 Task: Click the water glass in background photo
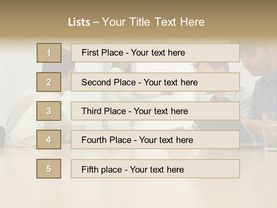[270, 132]
